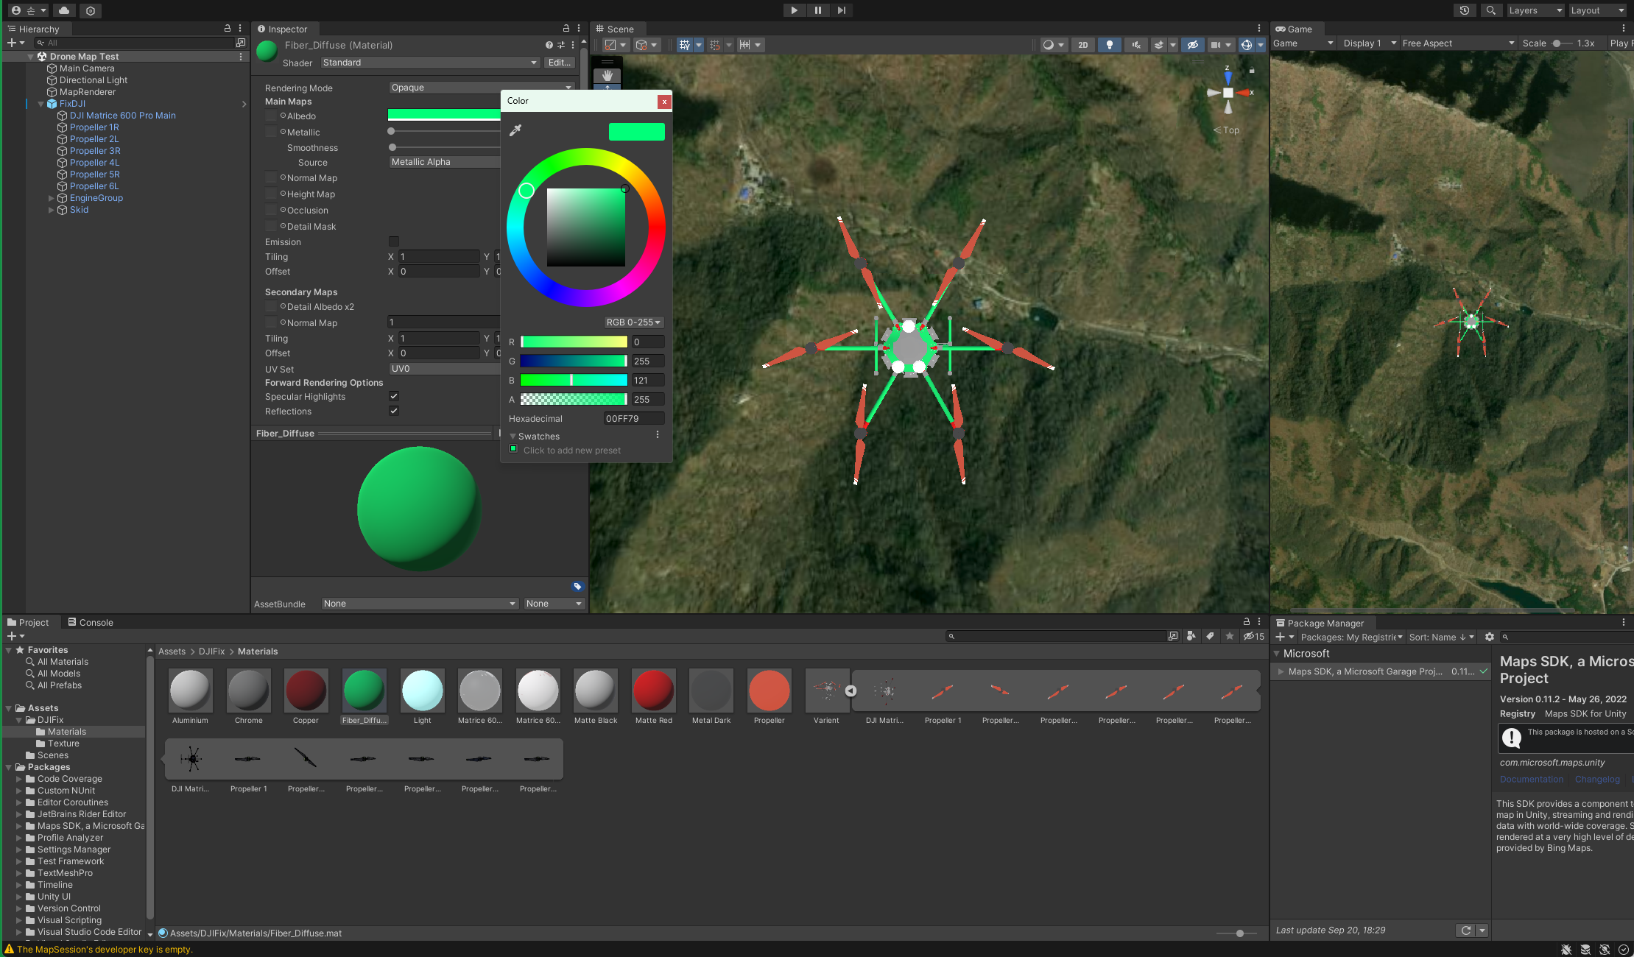
Task: Toggle scene lighting bulb icon
Action: point(1109,45)
